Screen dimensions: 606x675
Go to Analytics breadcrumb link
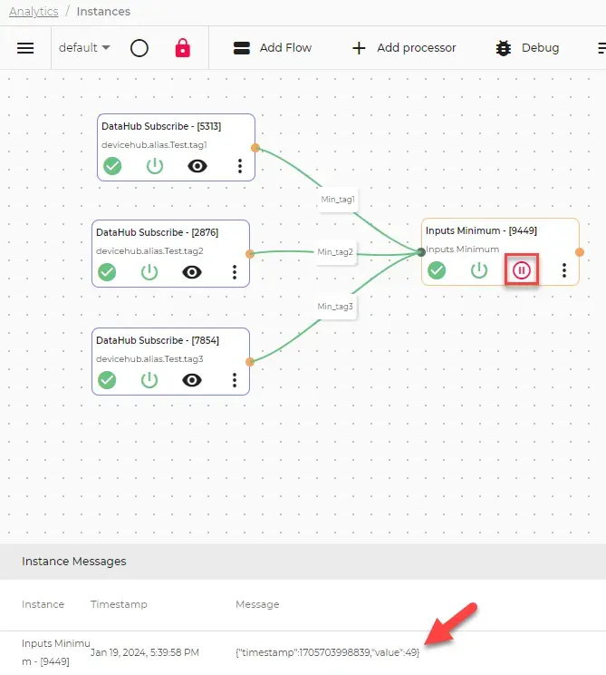(34, 11)
